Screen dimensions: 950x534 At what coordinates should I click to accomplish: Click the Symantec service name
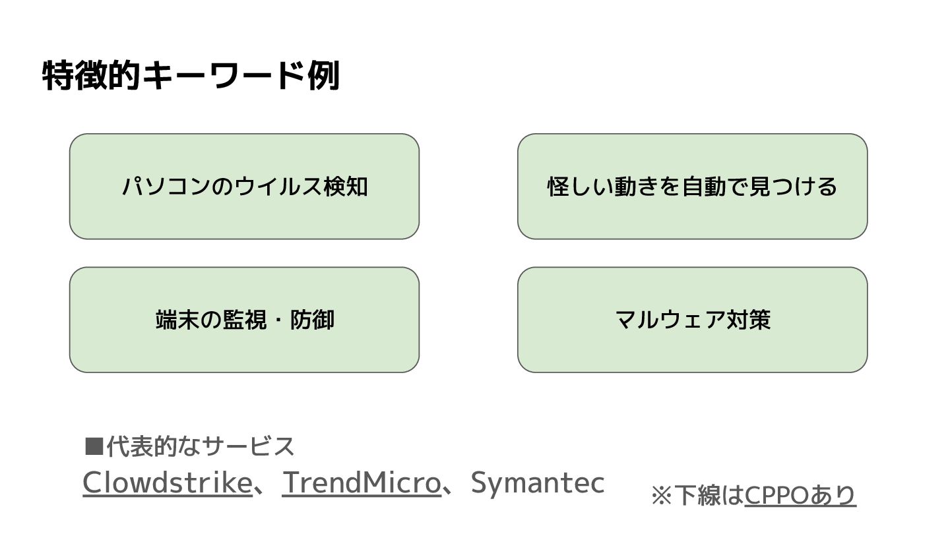click(x=538, y=483)
